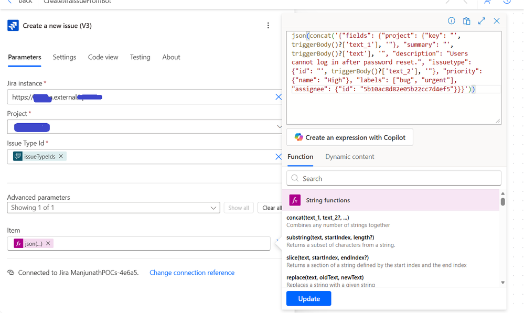Switch to the Parameters tab
524x313 pixels.
25,57
